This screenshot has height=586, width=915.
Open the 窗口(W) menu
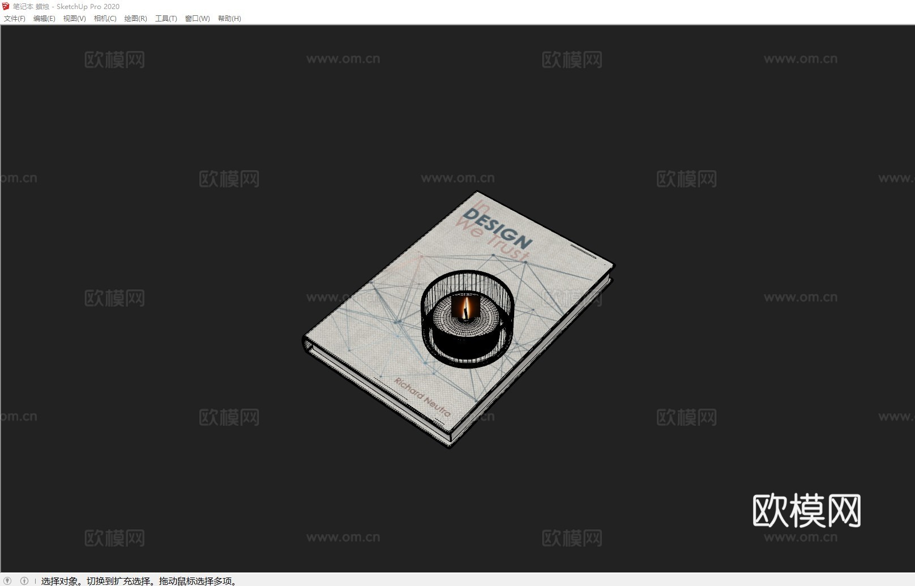[197, 19]
